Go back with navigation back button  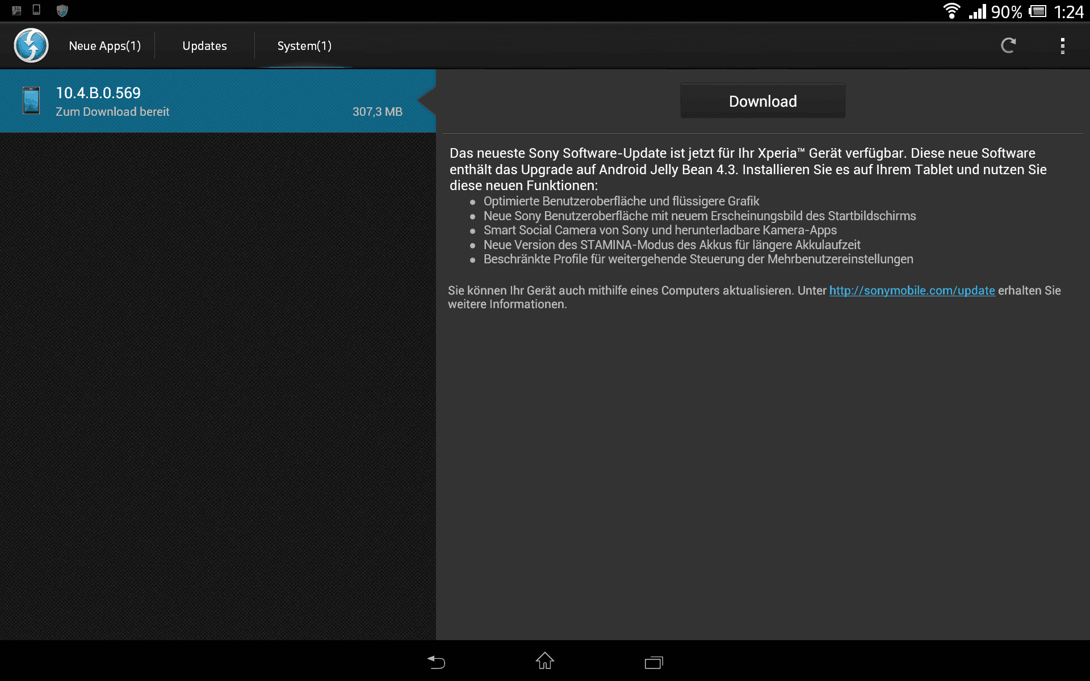pyautogui.click(x=436, y=662)
